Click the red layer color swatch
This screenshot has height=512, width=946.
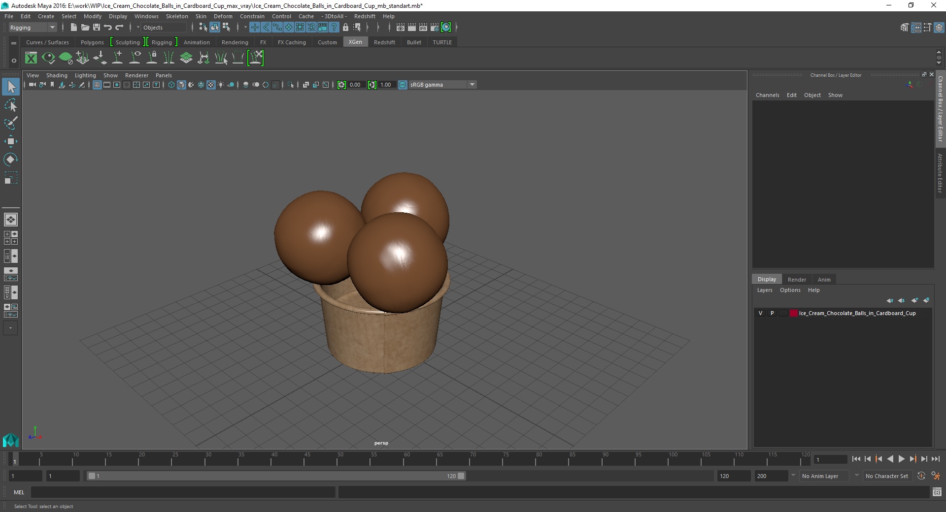point(793,313)
